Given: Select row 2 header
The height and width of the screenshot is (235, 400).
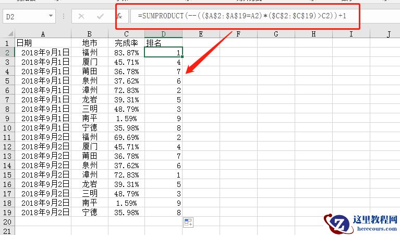Looking at the screenshot, I should tap(7, 52).
